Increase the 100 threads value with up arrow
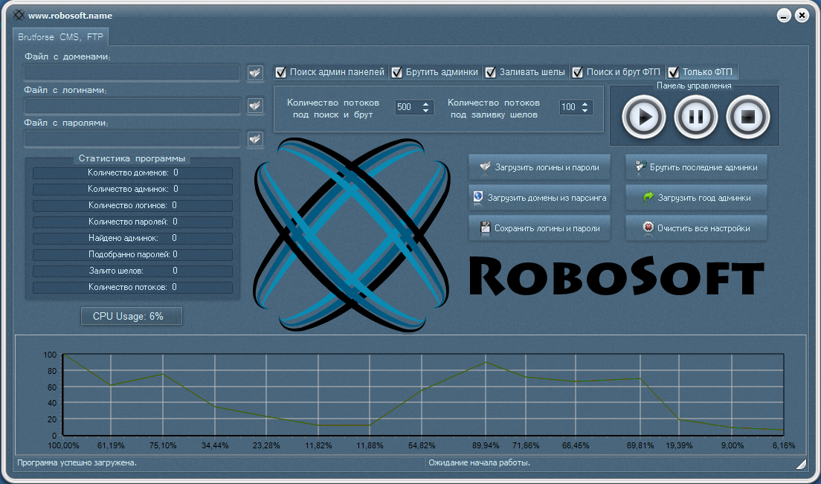This screenshot has width=821, height=484. [587, 104]
